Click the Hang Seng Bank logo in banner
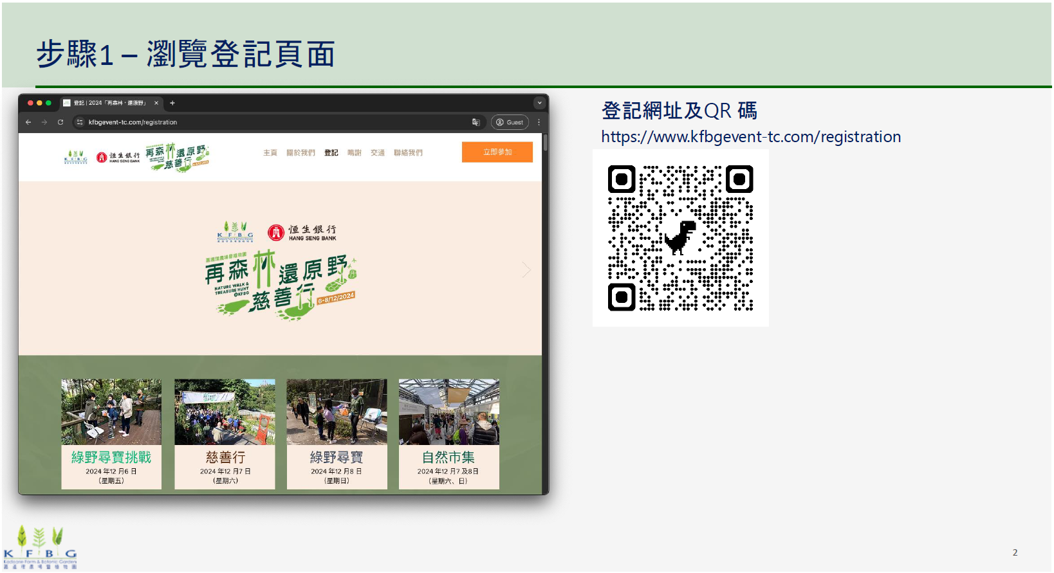This screenshot has width=1054, height=573. (x=302, y=232)
